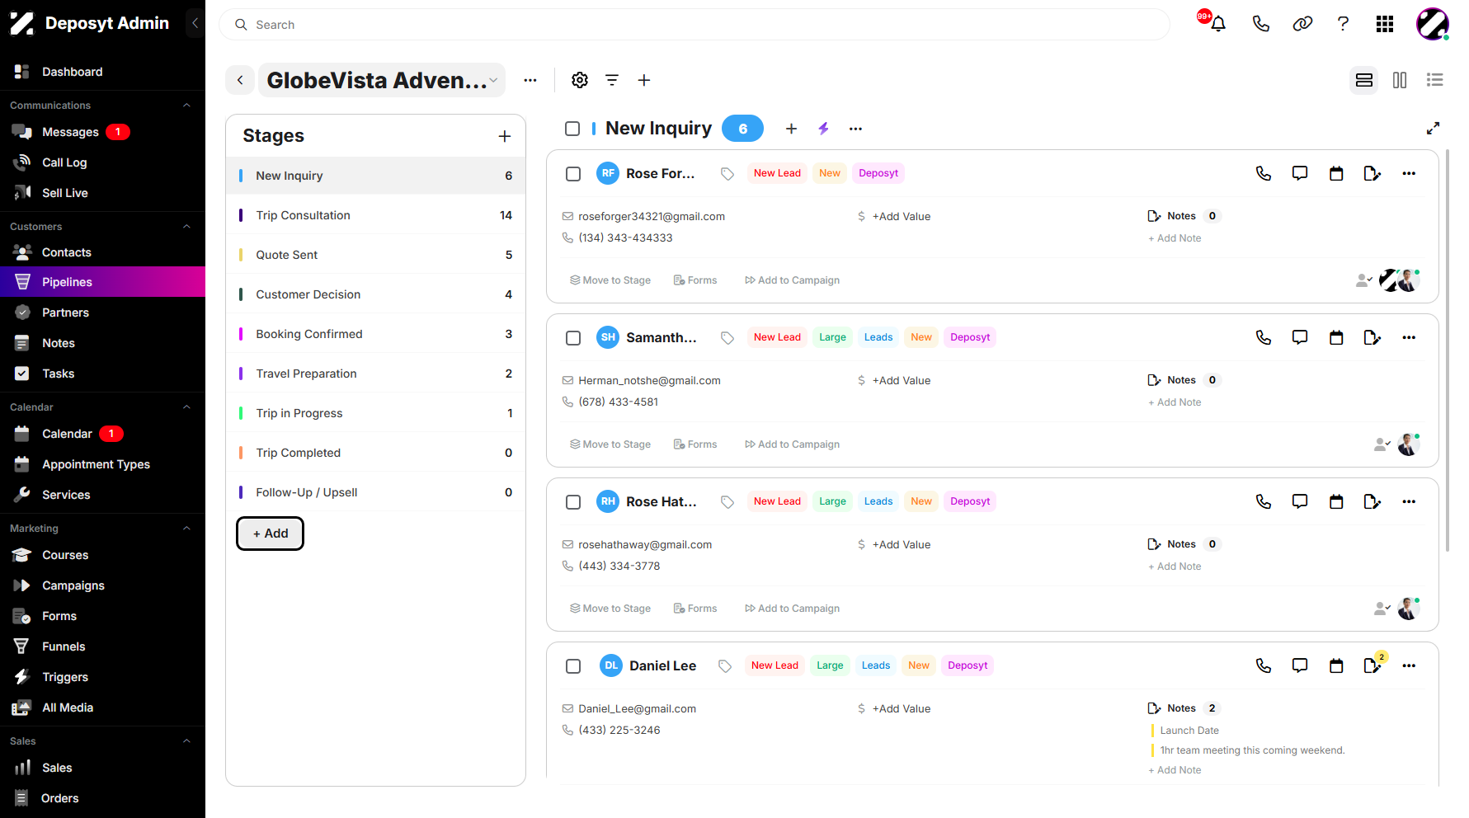Check the Daniel Lee card checkbox
1469x818 pixels.
573,666
